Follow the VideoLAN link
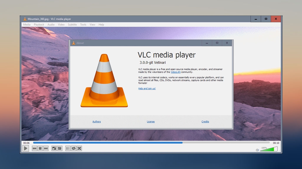The width and height of the screenshot is (302, 169). point(175,72)
